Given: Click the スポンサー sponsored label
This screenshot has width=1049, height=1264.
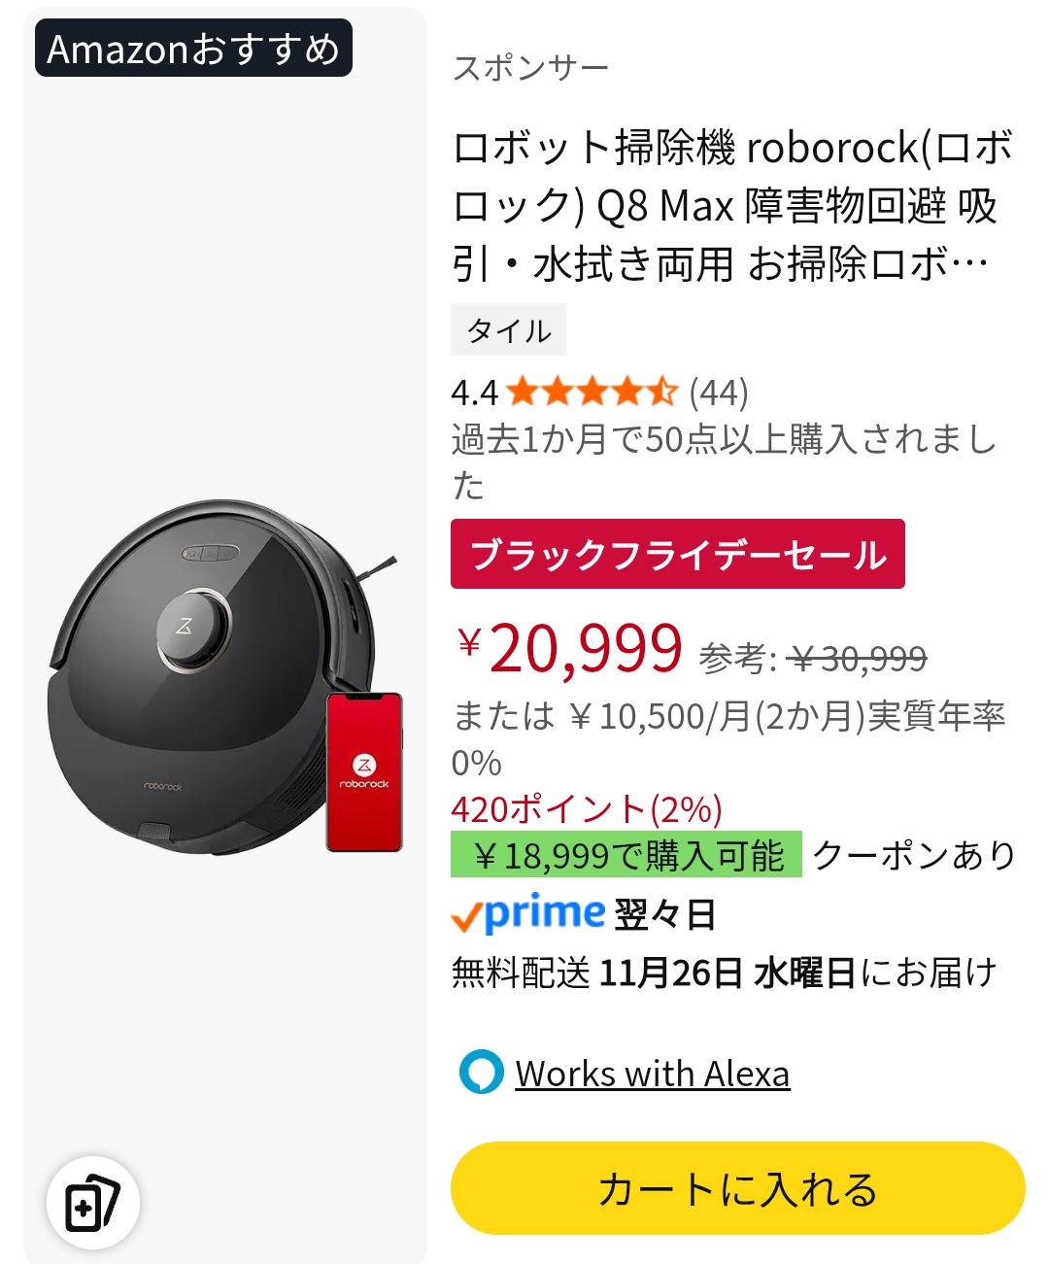Looking at the screenshot, I should (x=530, y=68).
